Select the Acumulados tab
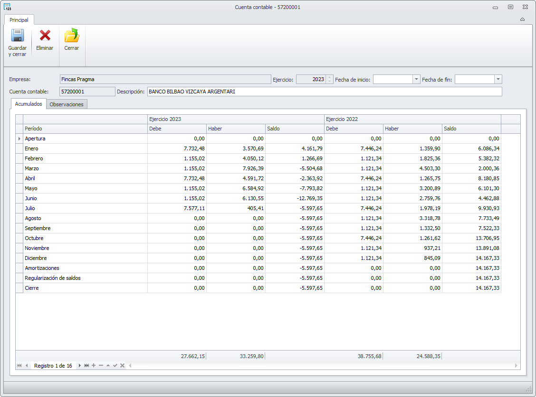 coord(29,104)
